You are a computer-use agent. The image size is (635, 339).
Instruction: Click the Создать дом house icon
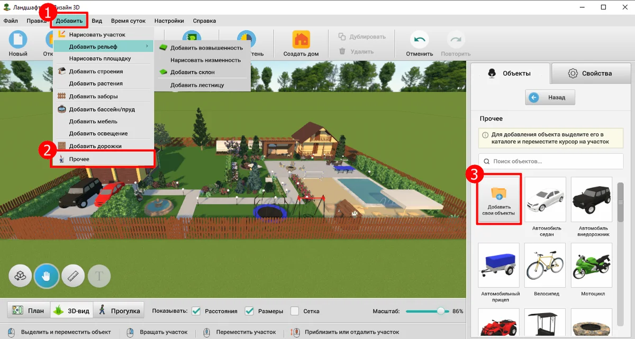pos(301,40)
